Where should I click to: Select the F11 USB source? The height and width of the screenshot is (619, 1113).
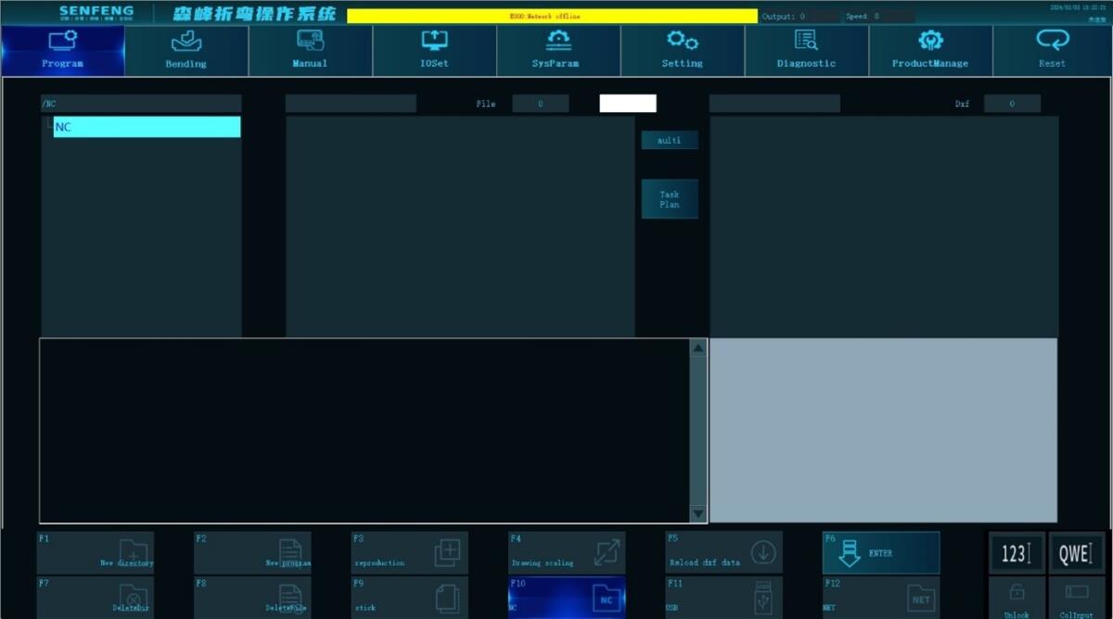click(x=723, y=597)
